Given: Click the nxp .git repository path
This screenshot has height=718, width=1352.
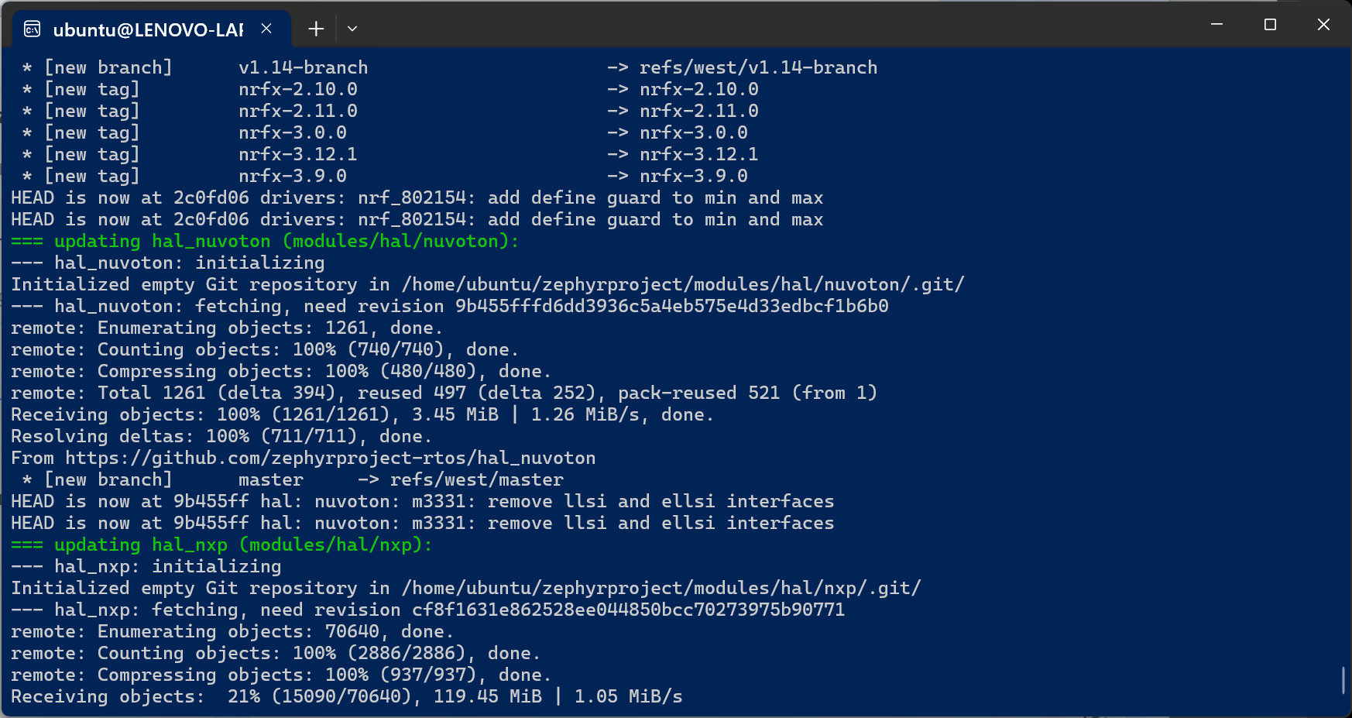Looking at the screenshot, I should 661,588.
